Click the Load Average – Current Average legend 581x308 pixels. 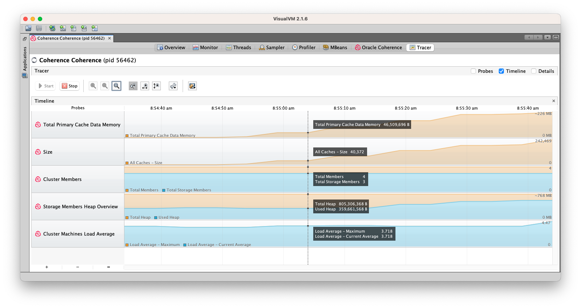(x=219, y=245)
